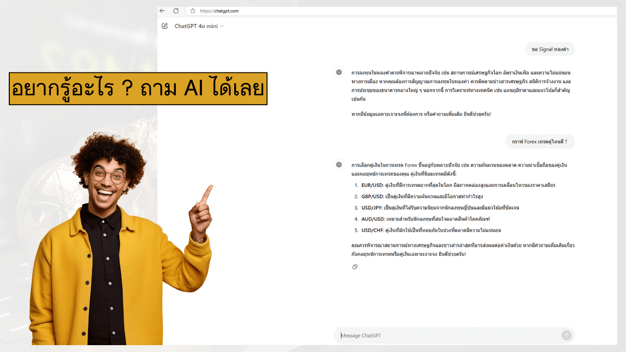Screen dimensions: 626x352
Task: Click the paragraph starting "การลงทุนในทองคำควรพิจารณา"
Action: coord(461,86)
